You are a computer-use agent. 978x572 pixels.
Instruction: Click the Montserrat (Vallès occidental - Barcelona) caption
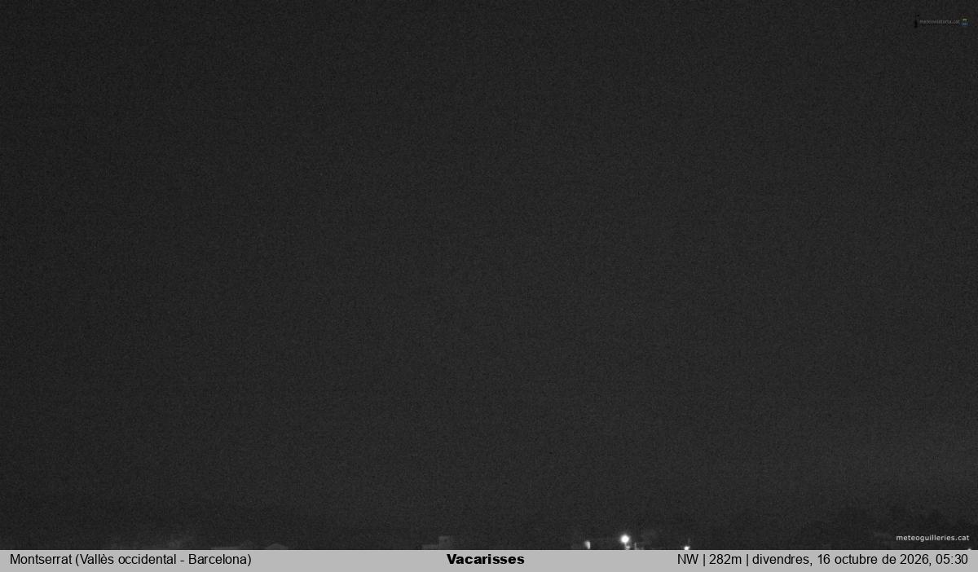pos(130,560)
